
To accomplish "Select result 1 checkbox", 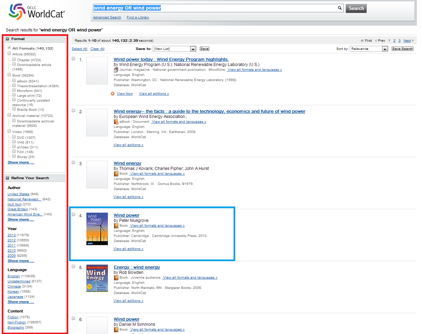I will pos(73,58).
